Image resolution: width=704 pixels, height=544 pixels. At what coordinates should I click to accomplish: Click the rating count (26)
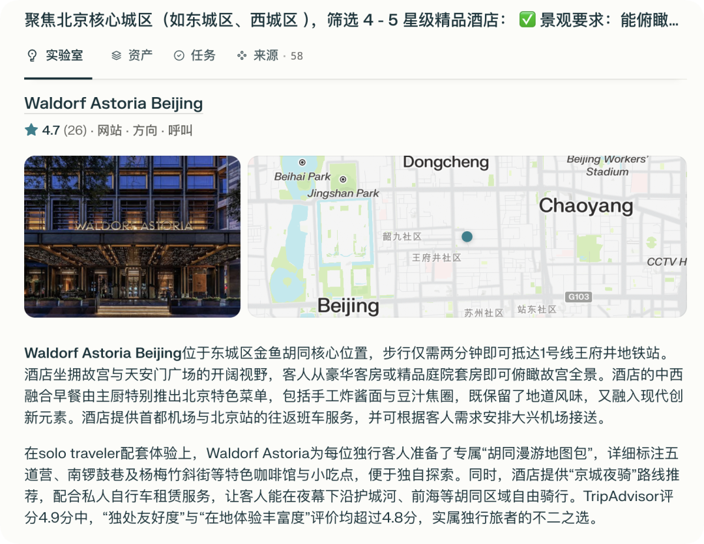75,130
